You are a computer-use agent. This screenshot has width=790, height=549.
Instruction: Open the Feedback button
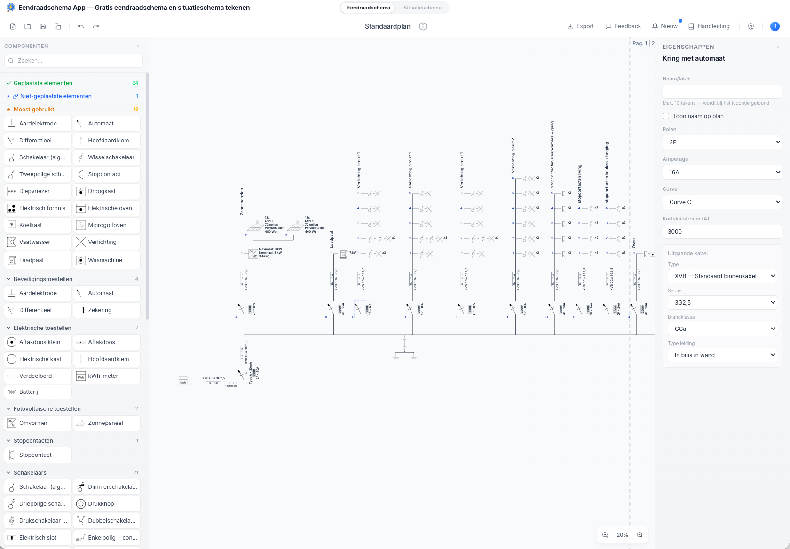point(623,26)
